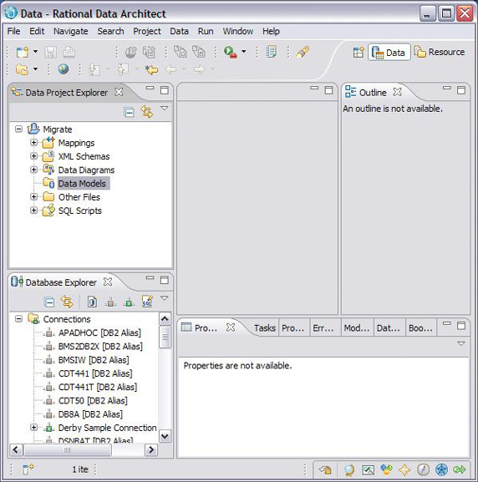The image size is (478, 482).
Task: Select CDT441T [DB2 Alias] connection
Action: pyautogui.click(x=98, y=387)
